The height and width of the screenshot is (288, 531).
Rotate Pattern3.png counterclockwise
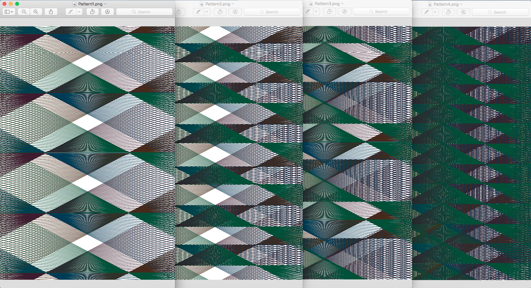pyautogui.click(x=329, y=11)
